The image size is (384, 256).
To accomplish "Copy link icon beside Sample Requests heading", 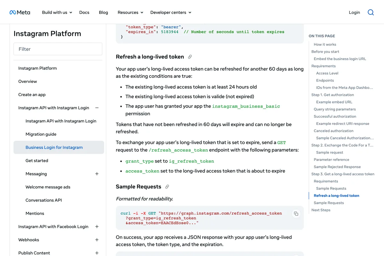I will (167, 187).
